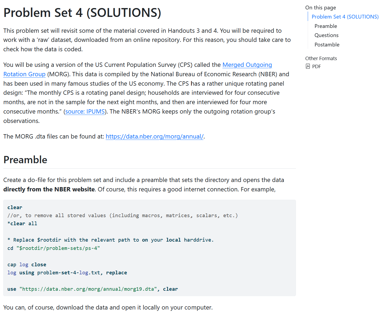This screenshot has width=381, height=313.
Task: Click the main 'Problem Set 4 (SOLUTIONS)' page title
Action: 82,13
